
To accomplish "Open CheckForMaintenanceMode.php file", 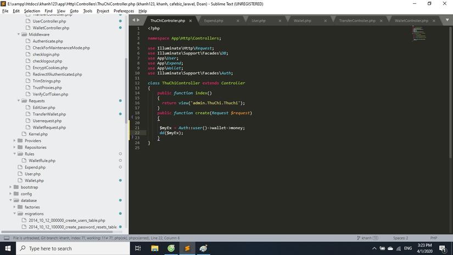I will point(61,48).
